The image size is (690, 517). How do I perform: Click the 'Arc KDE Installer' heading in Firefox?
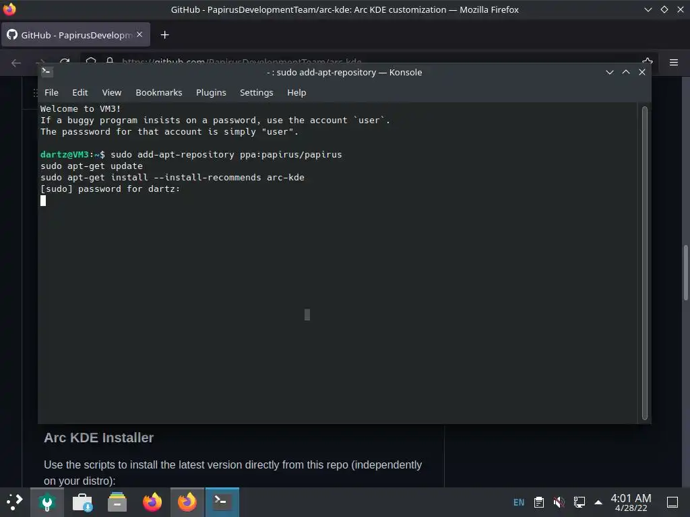(98, 438)
